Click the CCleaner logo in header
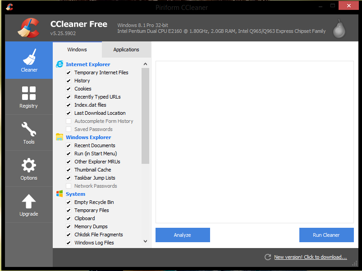The image size is (362, 271). [x=29, y=28]
